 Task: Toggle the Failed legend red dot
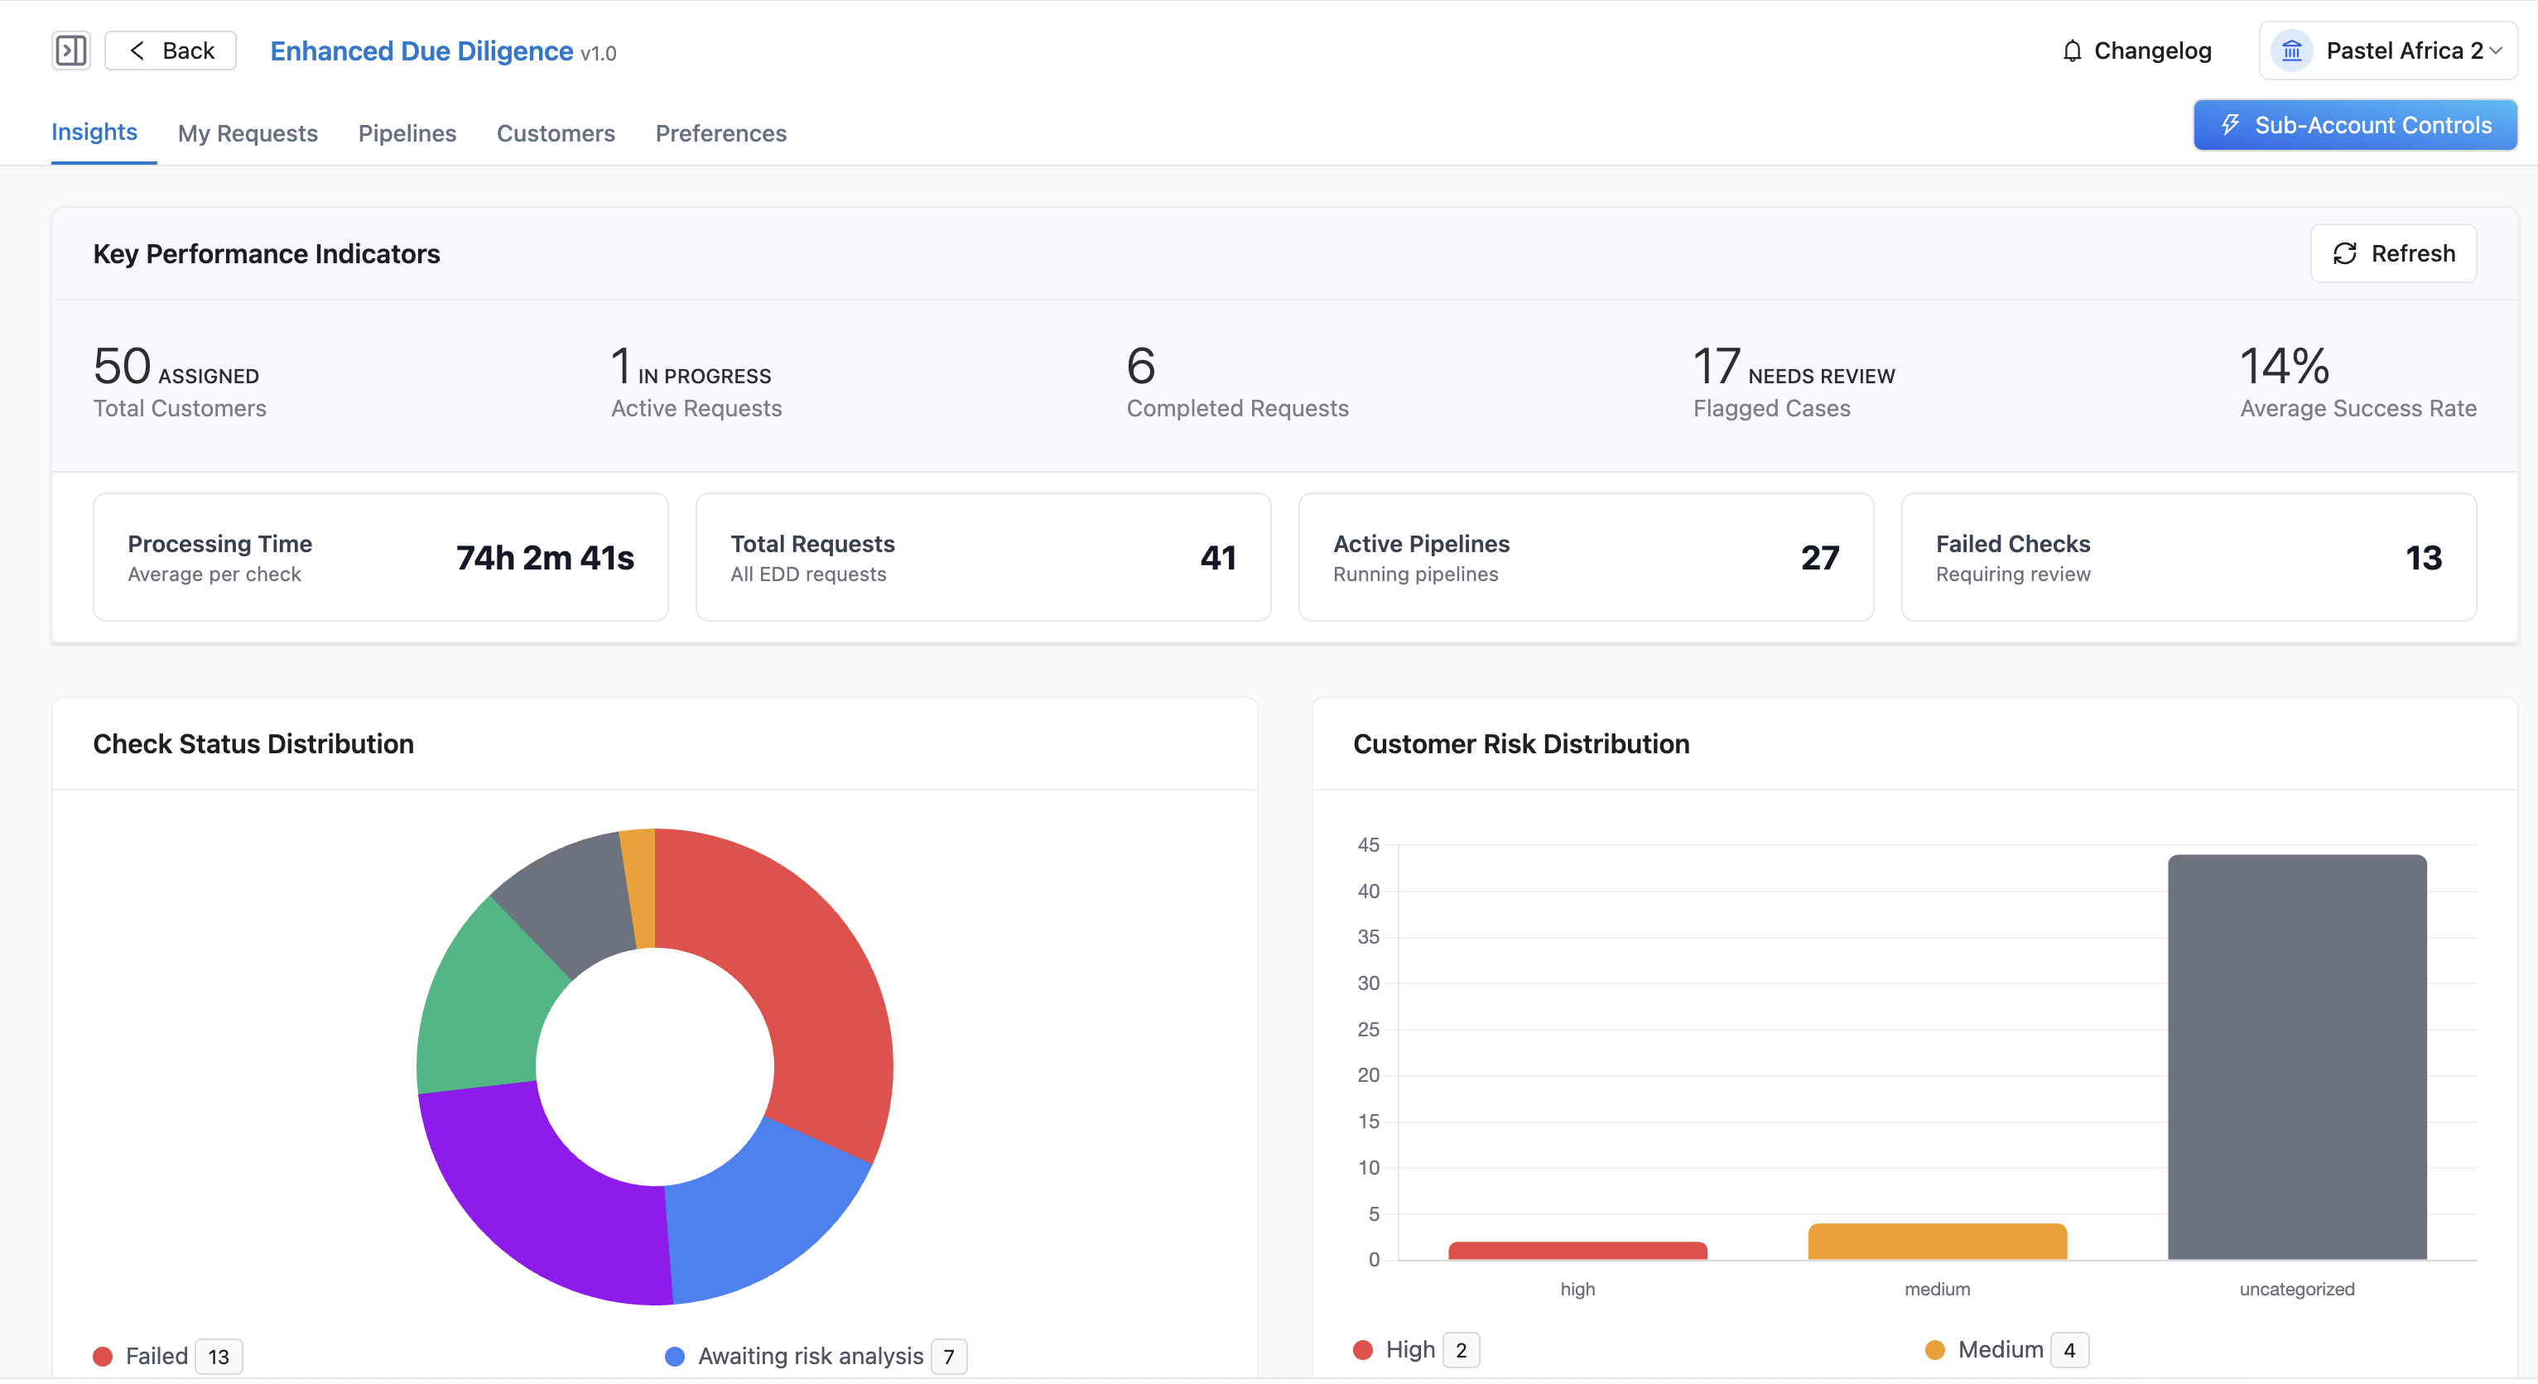coord(103,1357)
